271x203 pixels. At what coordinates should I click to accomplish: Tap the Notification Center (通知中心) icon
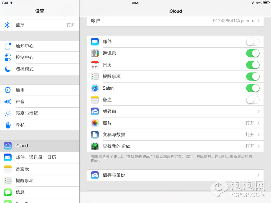tap(8, 46)
